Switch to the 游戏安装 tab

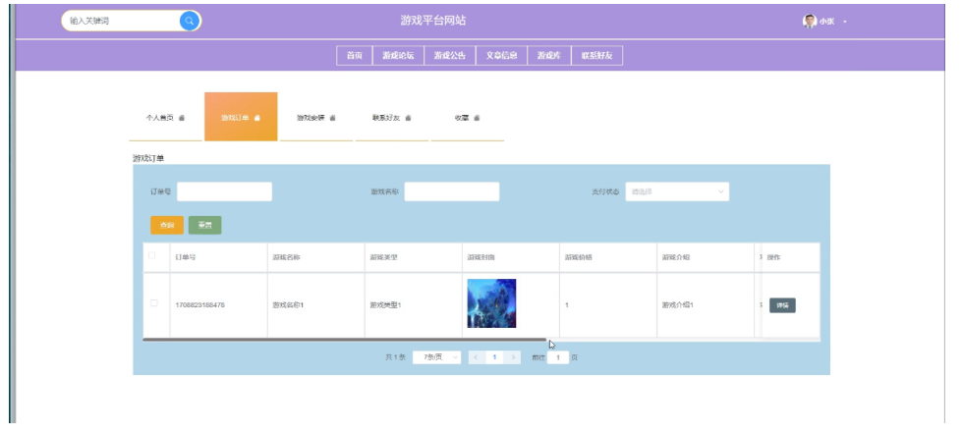(x=316, y=117)
